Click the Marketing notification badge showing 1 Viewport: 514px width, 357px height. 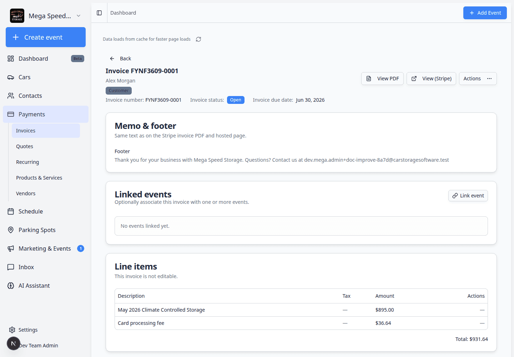81,248
